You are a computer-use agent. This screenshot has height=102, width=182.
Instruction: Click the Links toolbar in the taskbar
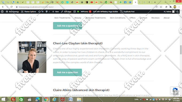click(x=136, y=99)
